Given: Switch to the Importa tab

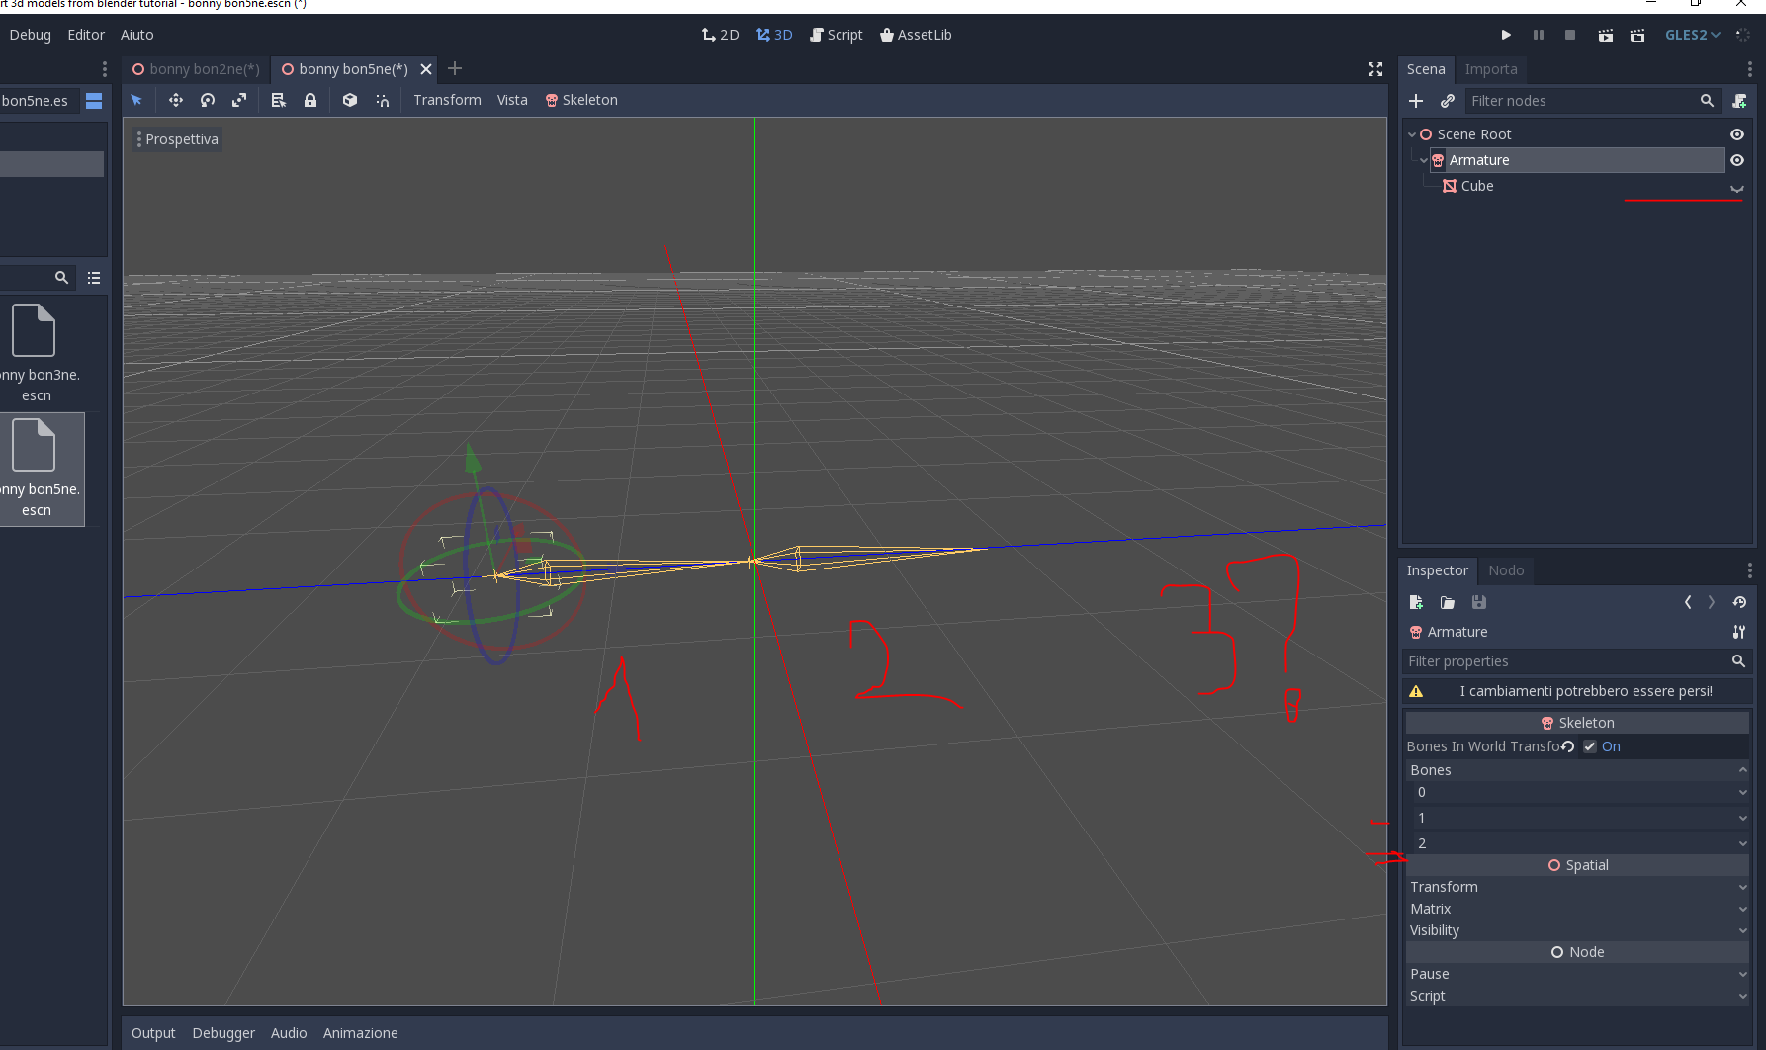Looking at the screenshot, I should (x=1491, y=69).
